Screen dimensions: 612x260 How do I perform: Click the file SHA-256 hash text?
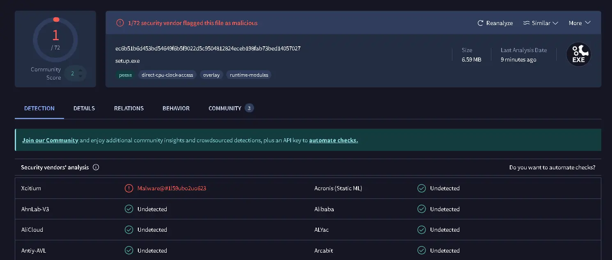pos(208,48)
